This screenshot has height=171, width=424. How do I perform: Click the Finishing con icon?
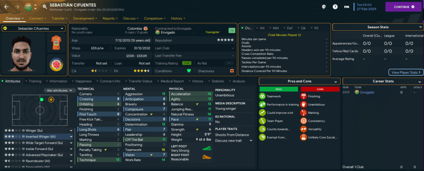click(x=304, y=95)
